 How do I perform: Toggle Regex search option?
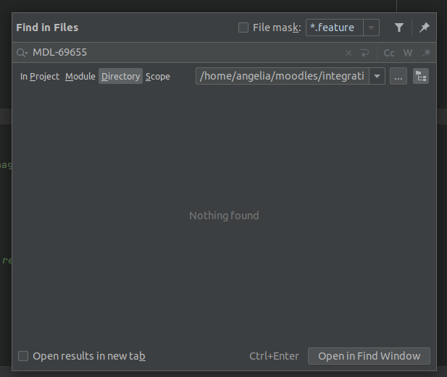(x=426, y=53)
